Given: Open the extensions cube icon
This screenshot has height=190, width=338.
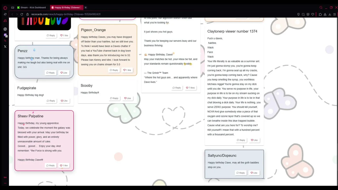Looking at the screenshot, I should pyautogui.click(x=320, y=14).
